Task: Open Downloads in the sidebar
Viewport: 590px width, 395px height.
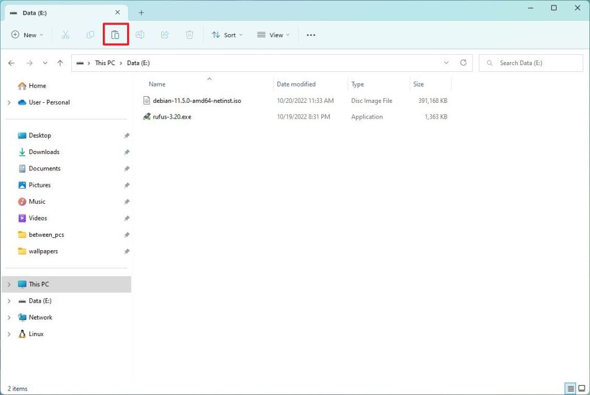Action: point(44,152)
